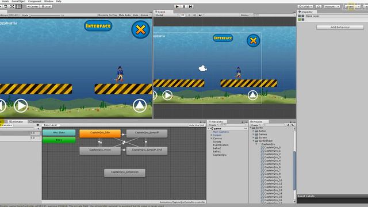Switch to the Hierarchy tab
Viewport: 368px width, 207px height.
217,122
